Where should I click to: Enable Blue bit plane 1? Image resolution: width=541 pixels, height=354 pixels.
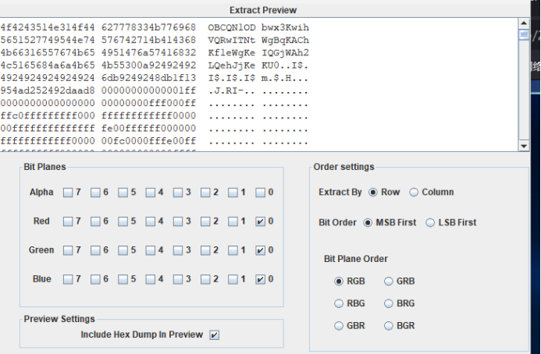pos(233,280)
